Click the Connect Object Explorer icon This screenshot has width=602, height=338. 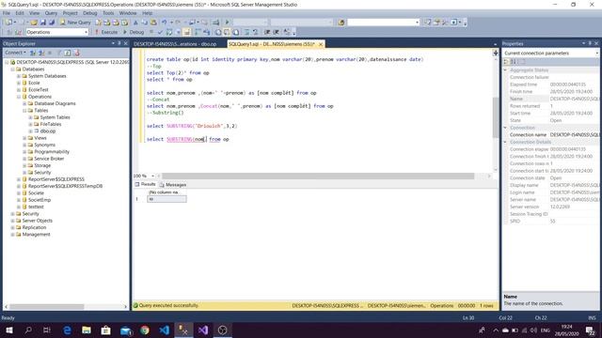pyautogui.click(x=33, y=53)
